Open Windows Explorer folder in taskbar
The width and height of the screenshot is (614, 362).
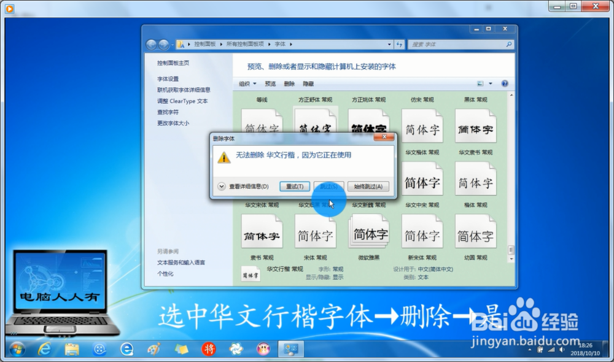coord(72,349)
